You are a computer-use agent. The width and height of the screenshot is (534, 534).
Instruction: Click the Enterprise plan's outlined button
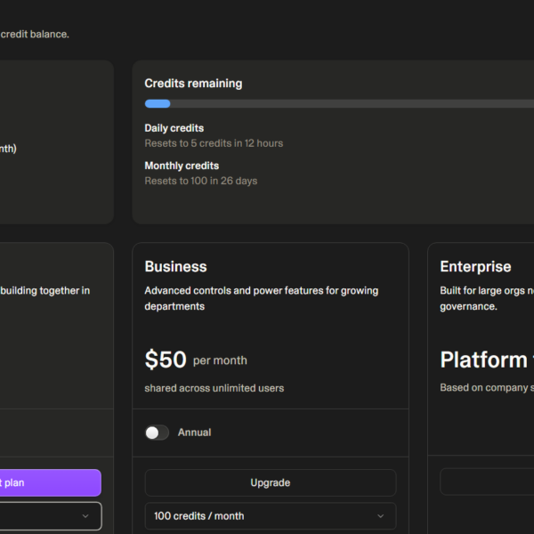(x=487, y=482)
